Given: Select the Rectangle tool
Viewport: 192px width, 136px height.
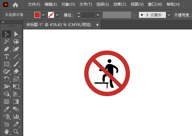Looking at the screenshot, I should (7, 64).
